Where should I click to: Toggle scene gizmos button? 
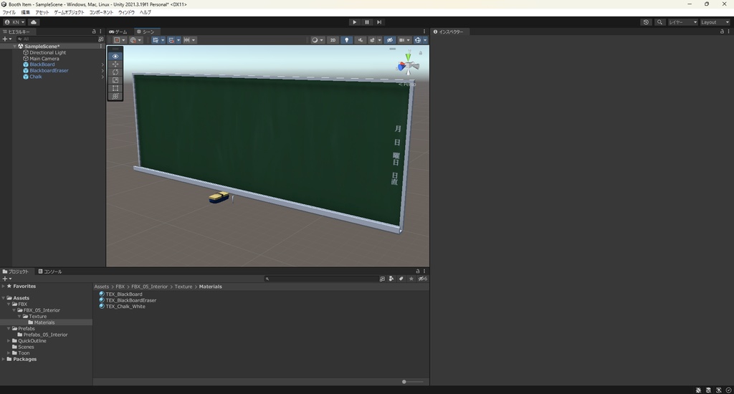point(418,40)
